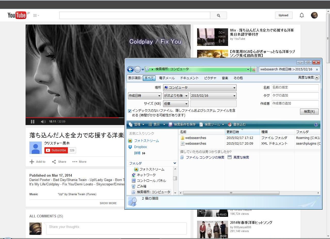Select the 電子メール filter
Viewport: 330px width, 239px height.
point(167,78)
